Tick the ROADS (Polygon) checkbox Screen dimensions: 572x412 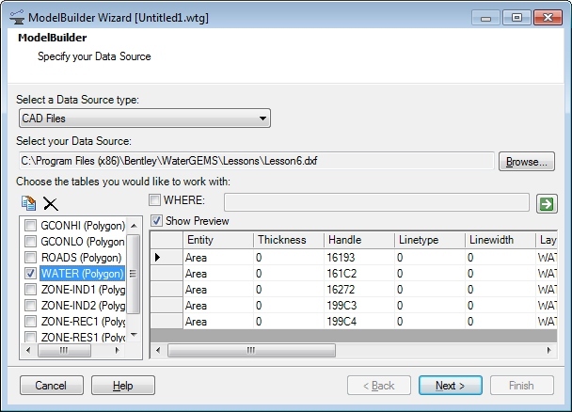pos(30,258)
